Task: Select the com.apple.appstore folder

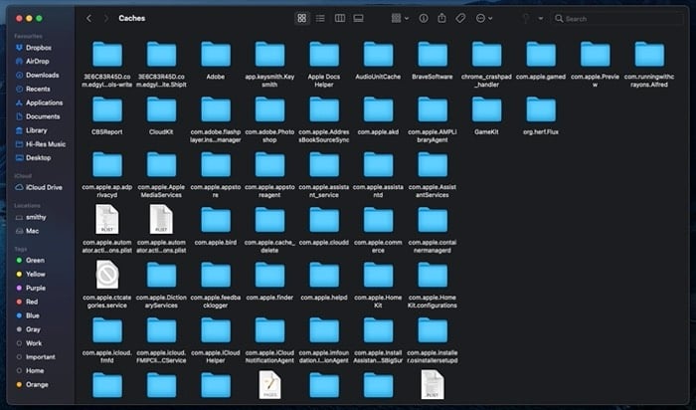Action: click(216, 165)
